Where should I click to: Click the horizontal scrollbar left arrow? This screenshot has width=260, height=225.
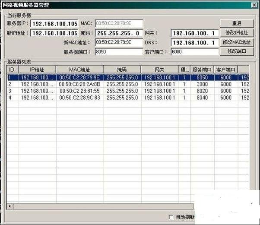coord(9,206)
